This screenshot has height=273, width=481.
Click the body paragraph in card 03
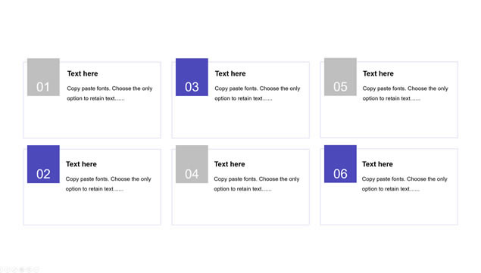coord(258,93)
